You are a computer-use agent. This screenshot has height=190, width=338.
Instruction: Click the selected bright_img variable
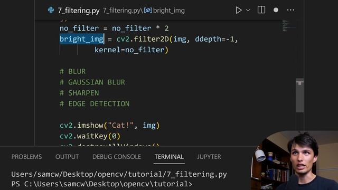tap(81, 39)
